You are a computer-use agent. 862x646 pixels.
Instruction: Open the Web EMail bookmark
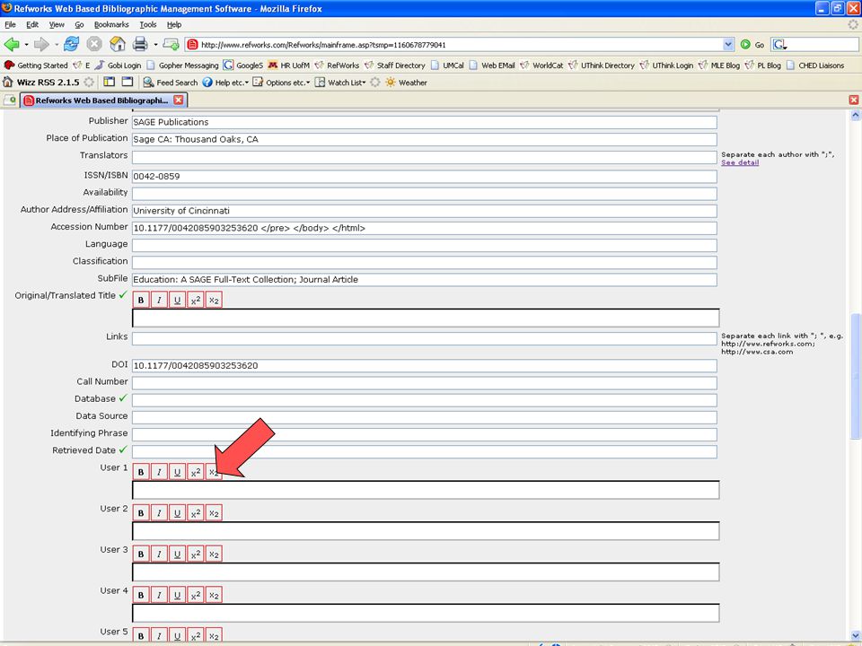[492, 65]
